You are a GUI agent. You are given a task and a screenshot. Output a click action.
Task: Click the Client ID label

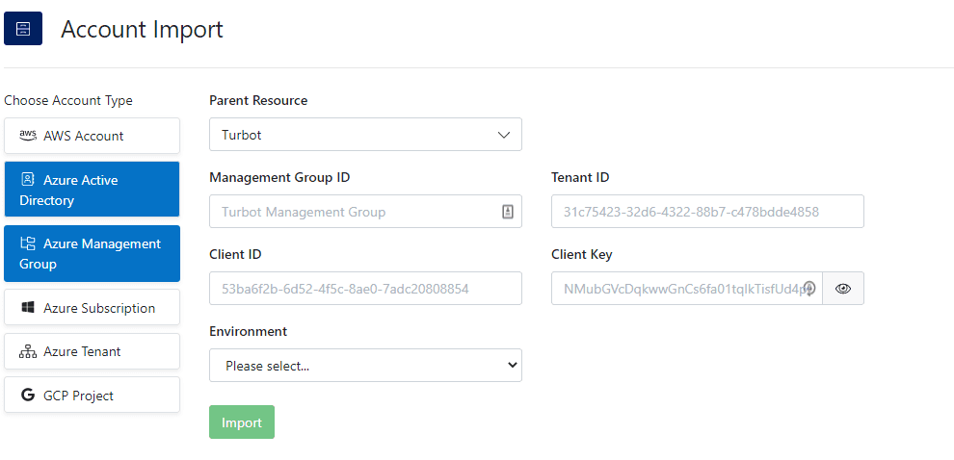(235, 254)
